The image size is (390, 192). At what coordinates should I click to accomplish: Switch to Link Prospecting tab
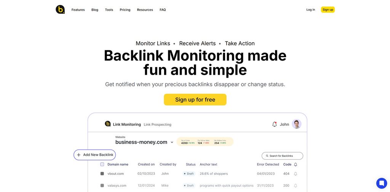157,124
